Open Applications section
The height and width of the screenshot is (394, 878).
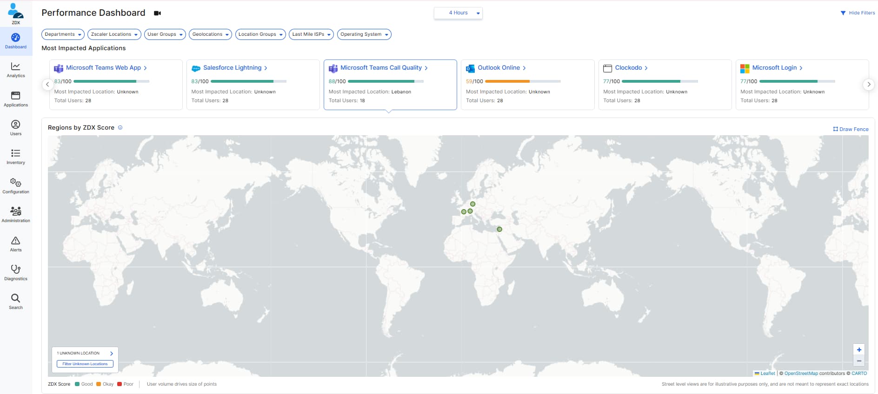(x=16, y=99)
